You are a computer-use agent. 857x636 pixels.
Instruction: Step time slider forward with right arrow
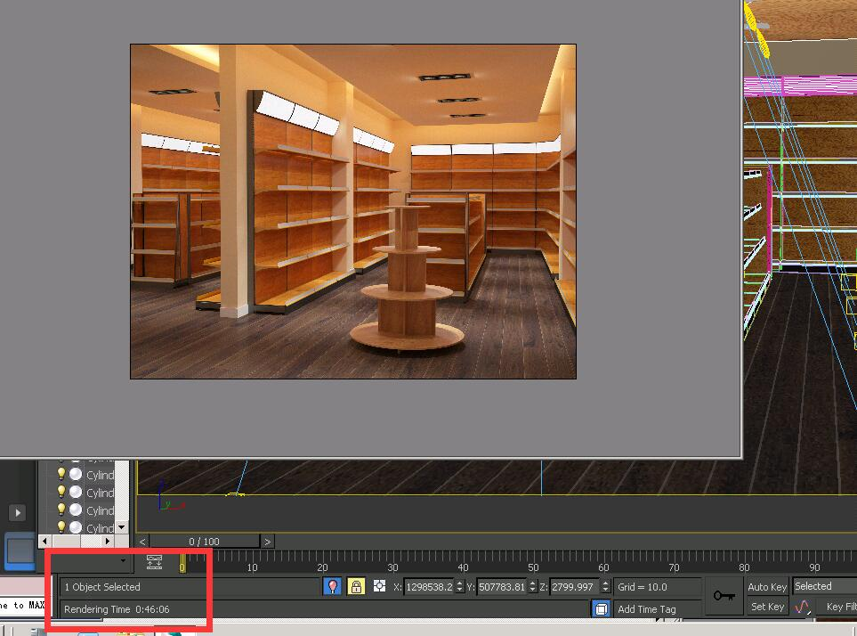[267, 541]
